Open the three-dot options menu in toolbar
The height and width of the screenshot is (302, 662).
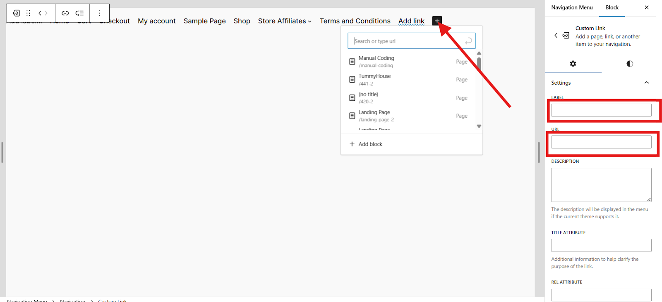pos(99,13)
